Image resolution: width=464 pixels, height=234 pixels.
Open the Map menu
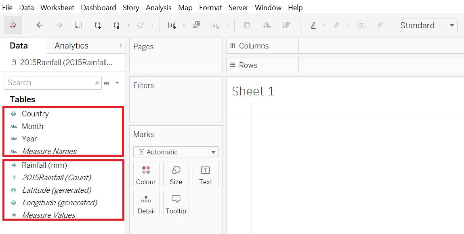pos(185,7)
